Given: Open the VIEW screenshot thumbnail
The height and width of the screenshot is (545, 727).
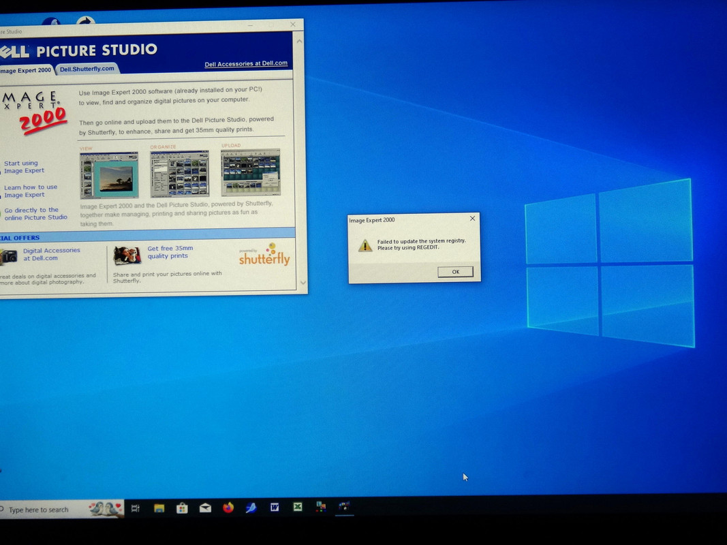Looking at the screenshot, I should click(x=109, y=175).
